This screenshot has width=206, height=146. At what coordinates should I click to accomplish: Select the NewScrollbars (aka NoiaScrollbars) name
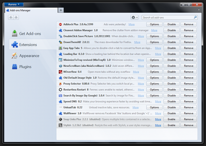(84, 66)
